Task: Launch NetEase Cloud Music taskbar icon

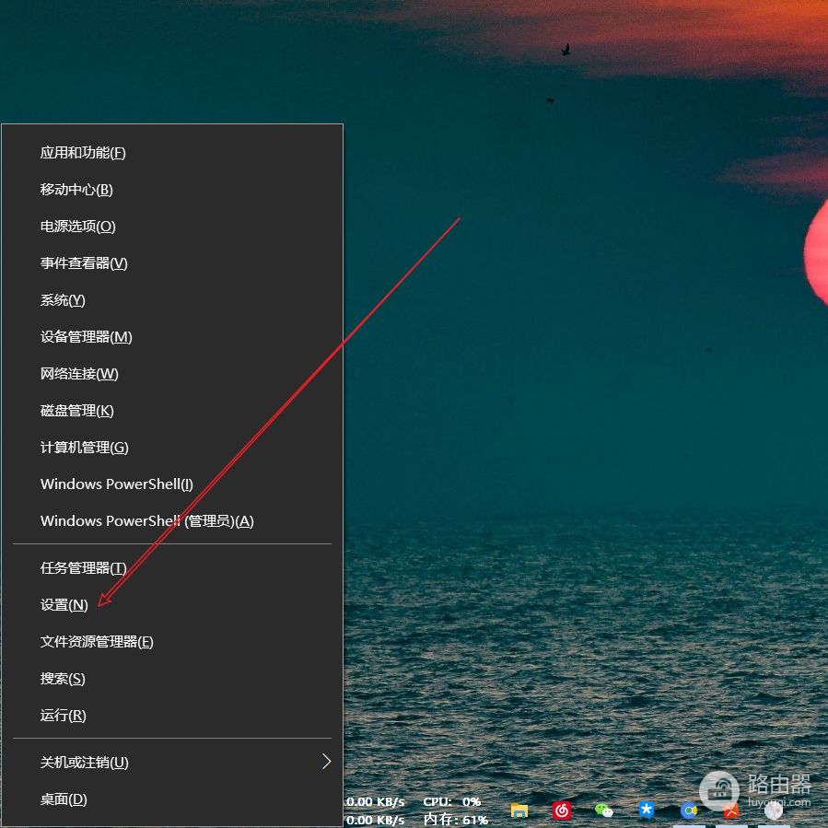Action: pyautogui.click(x=562, y=811)
